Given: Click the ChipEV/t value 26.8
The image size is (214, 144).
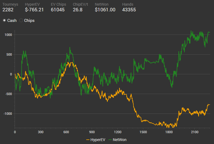Looking at the screenshot, I should (78, 10).
